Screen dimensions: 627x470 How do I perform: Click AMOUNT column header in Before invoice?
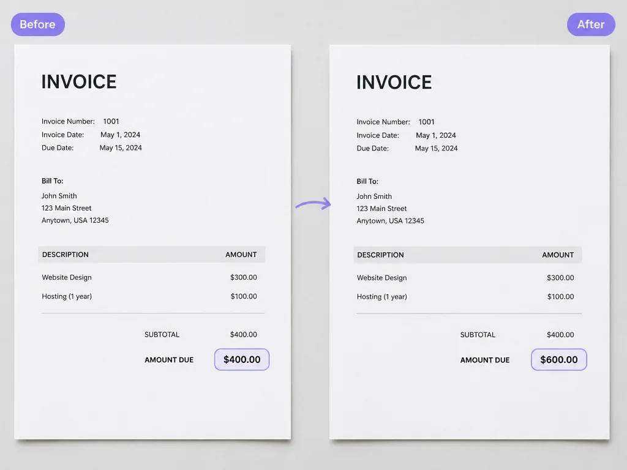coord(241,255)
